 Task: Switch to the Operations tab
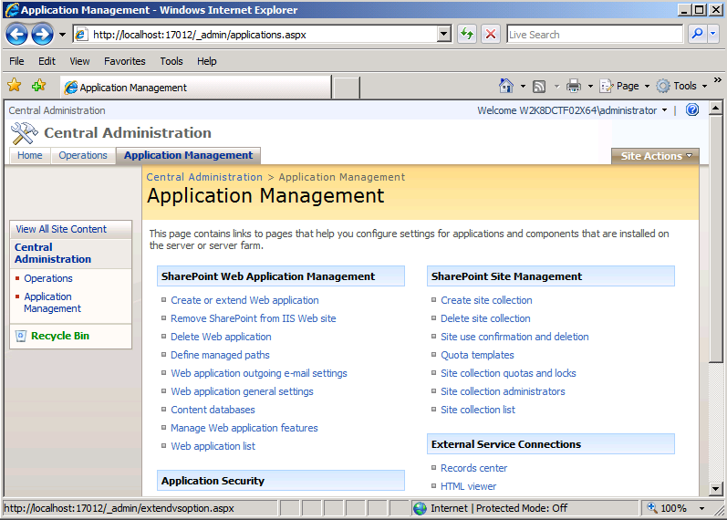83,155
